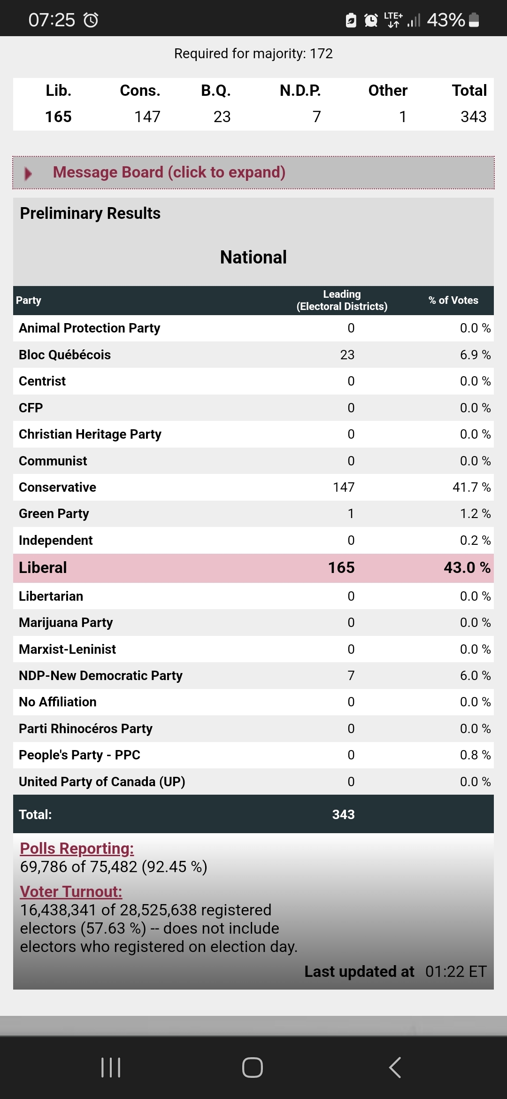
Task: Click the Party column header
Action: (29, 300)
